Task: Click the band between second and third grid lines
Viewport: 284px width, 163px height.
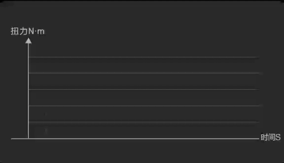Action: (144, 81)
